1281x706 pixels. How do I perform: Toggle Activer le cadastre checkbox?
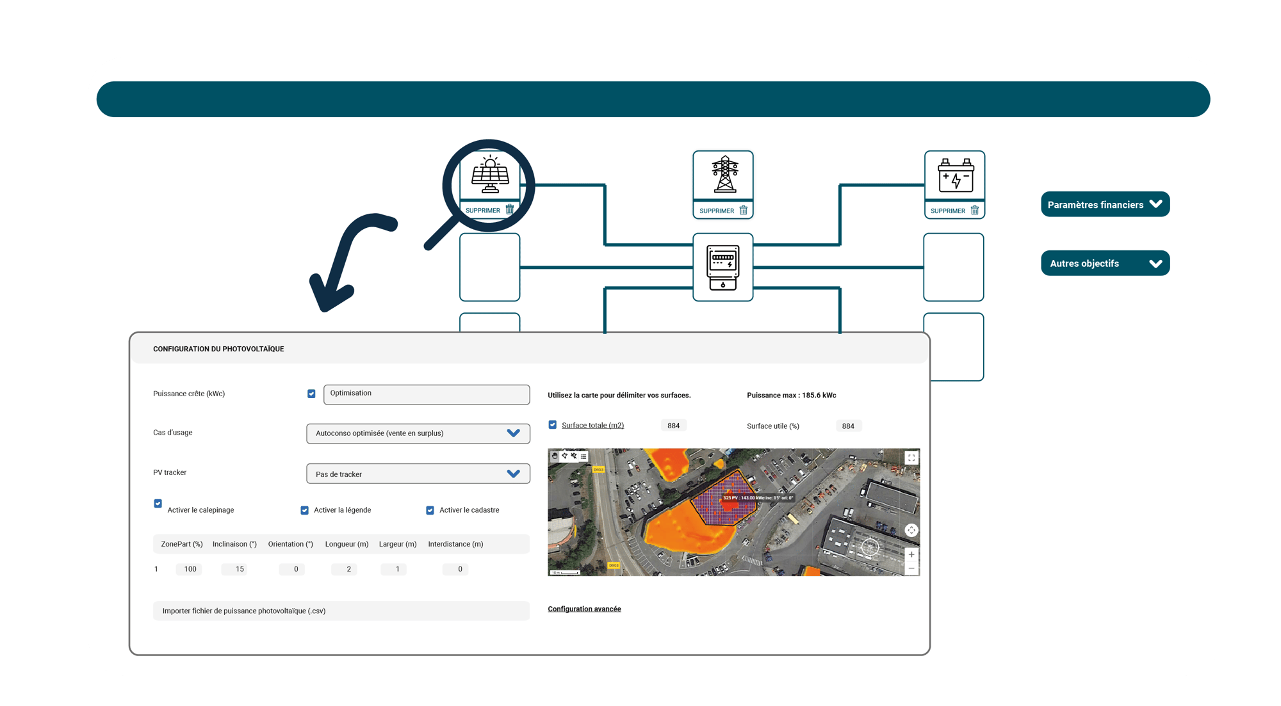pos(430,510)
